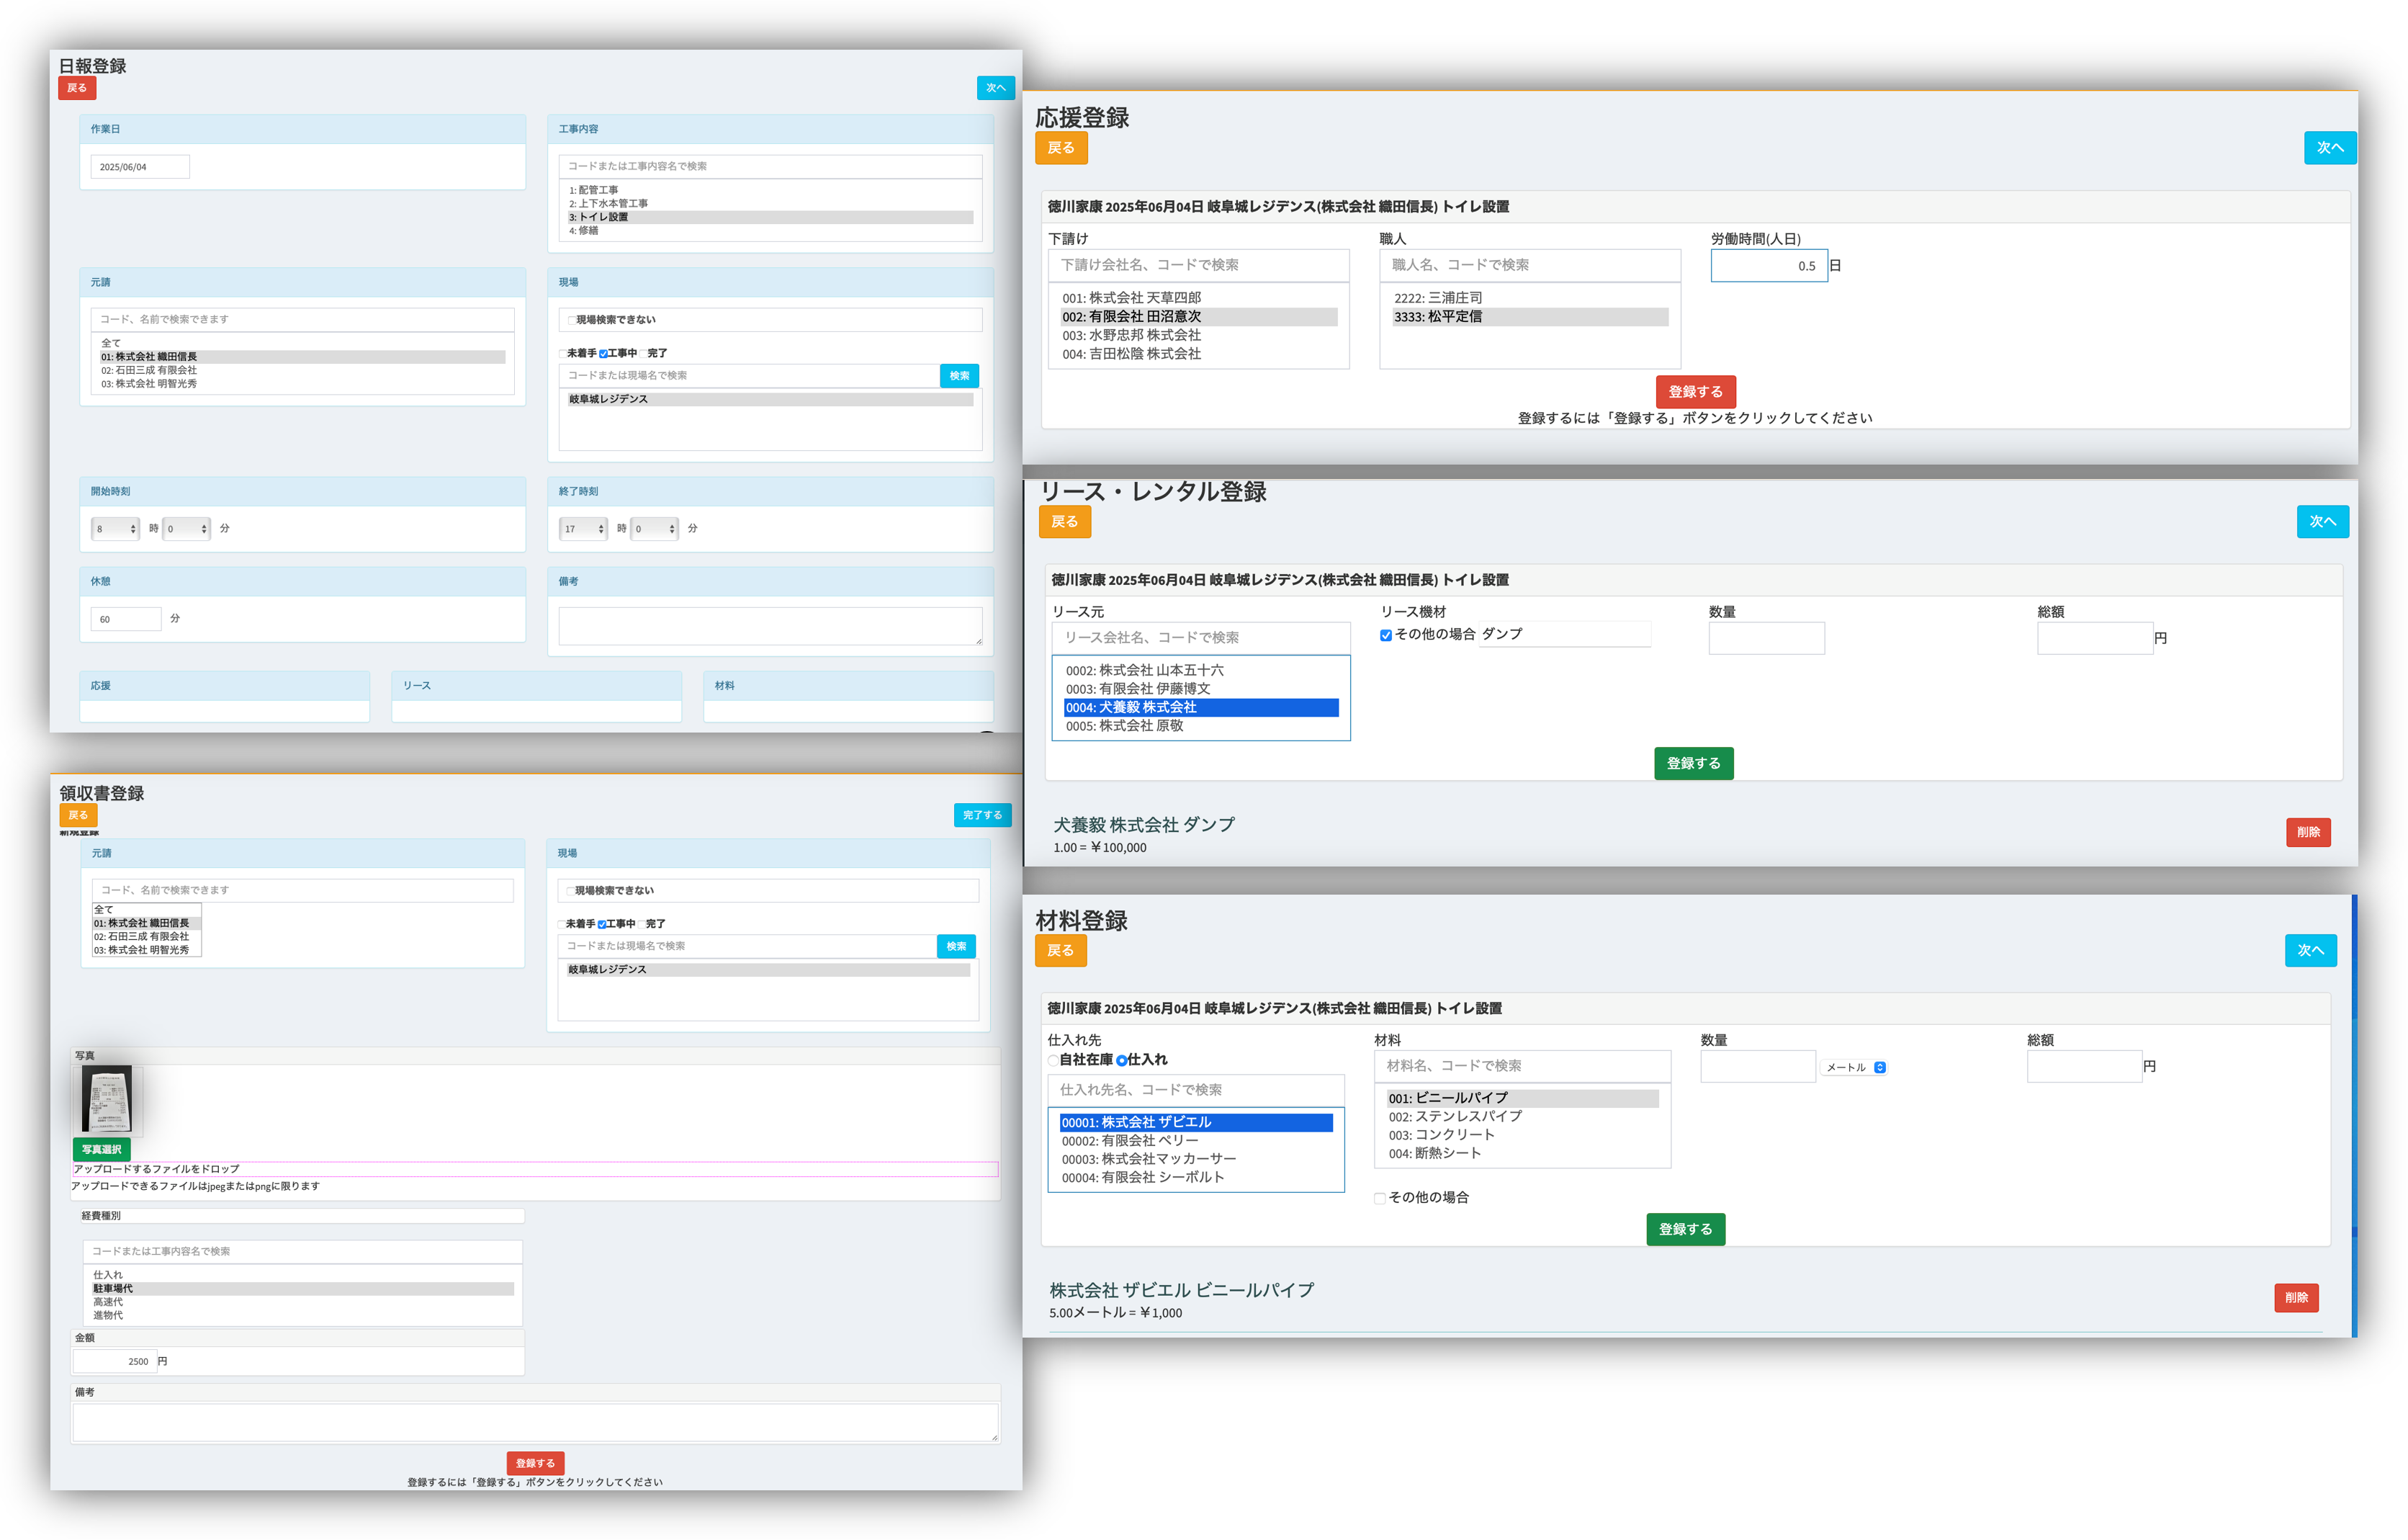2408x1540 pixels.
Task: Select 1: 配管工事 in 工事内容 list
Action: click(771, 190)
